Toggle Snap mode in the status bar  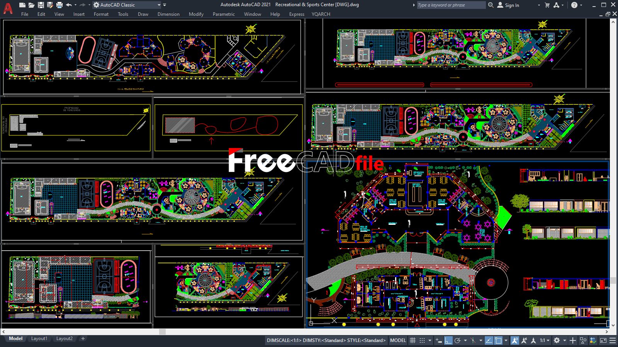tap(422, 340)
